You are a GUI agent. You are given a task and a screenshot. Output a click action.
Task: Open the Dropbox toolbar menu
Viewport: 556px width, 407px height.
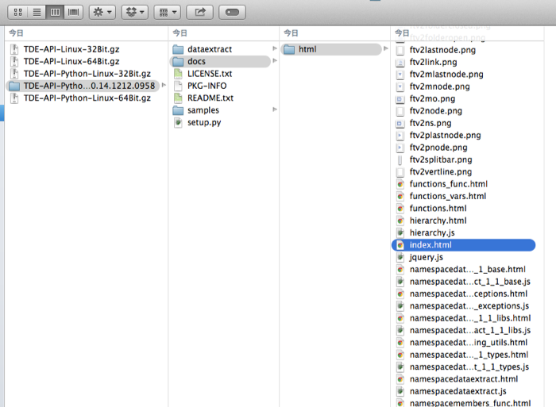tap(134, 13)
